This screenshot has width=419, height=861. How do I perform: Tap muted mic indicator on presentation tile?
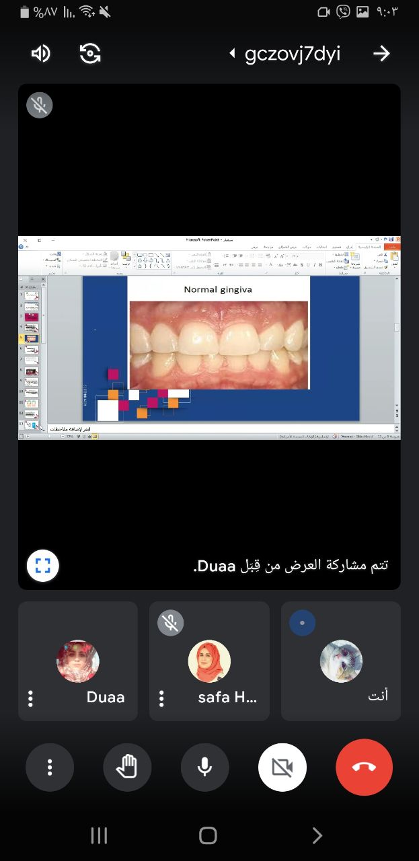40,106
